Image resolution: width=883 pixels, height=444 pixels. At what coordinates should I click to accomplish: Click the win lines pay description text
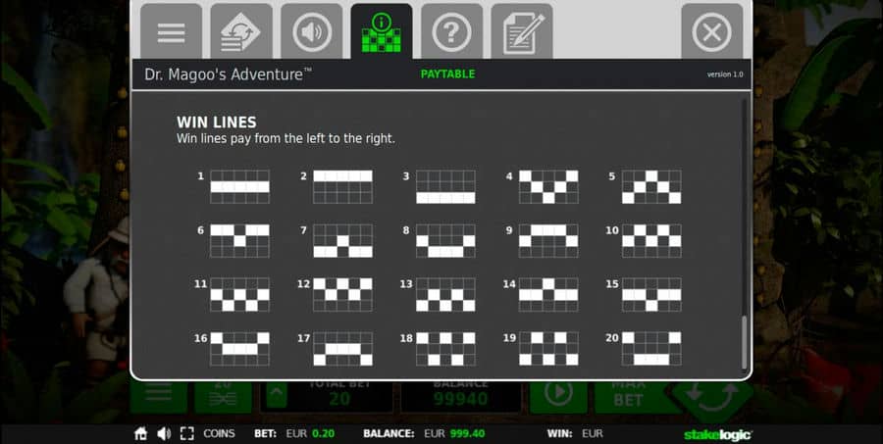pyautogui.click(x=286, y=139)
